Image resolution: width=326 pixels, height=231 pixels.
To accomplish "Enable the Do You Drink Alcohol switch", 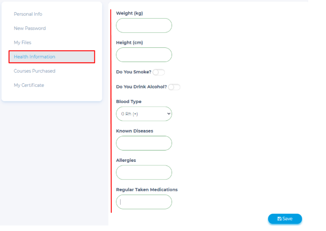I will pos(174,87).
